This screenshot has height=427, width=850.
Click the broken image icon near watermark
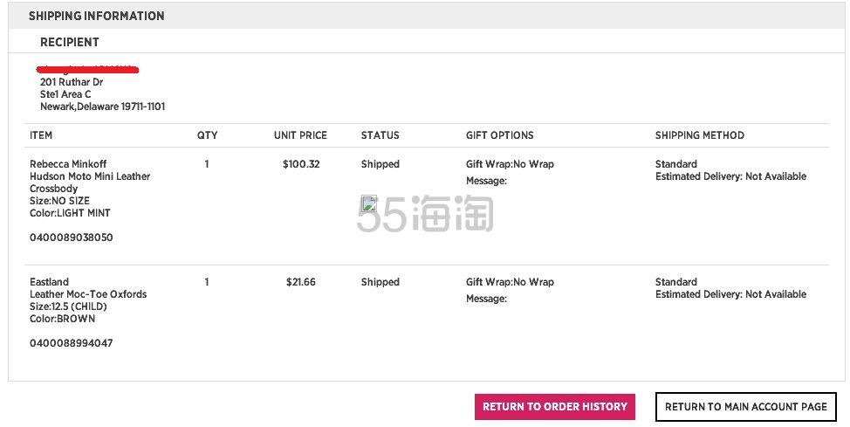[x=369, y=203]
